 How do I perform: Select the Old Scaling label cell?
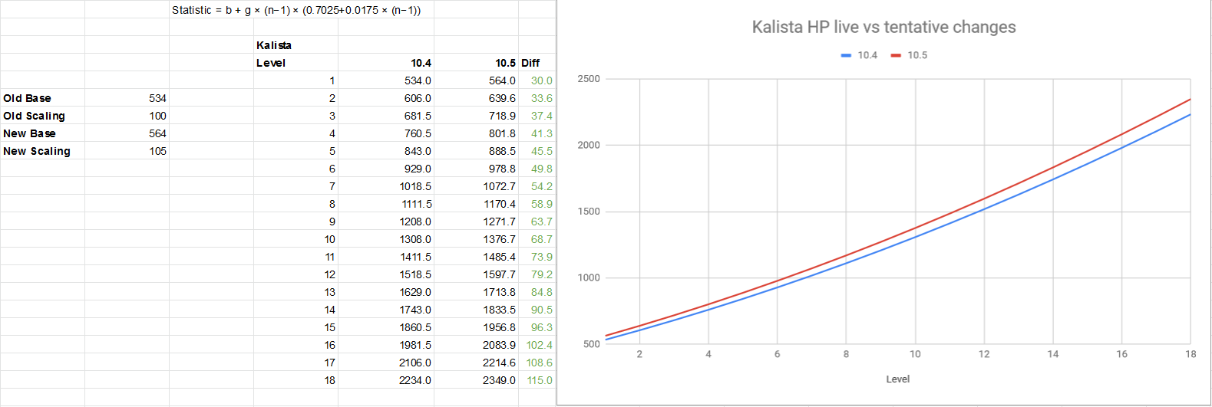[x=42, y=116]
